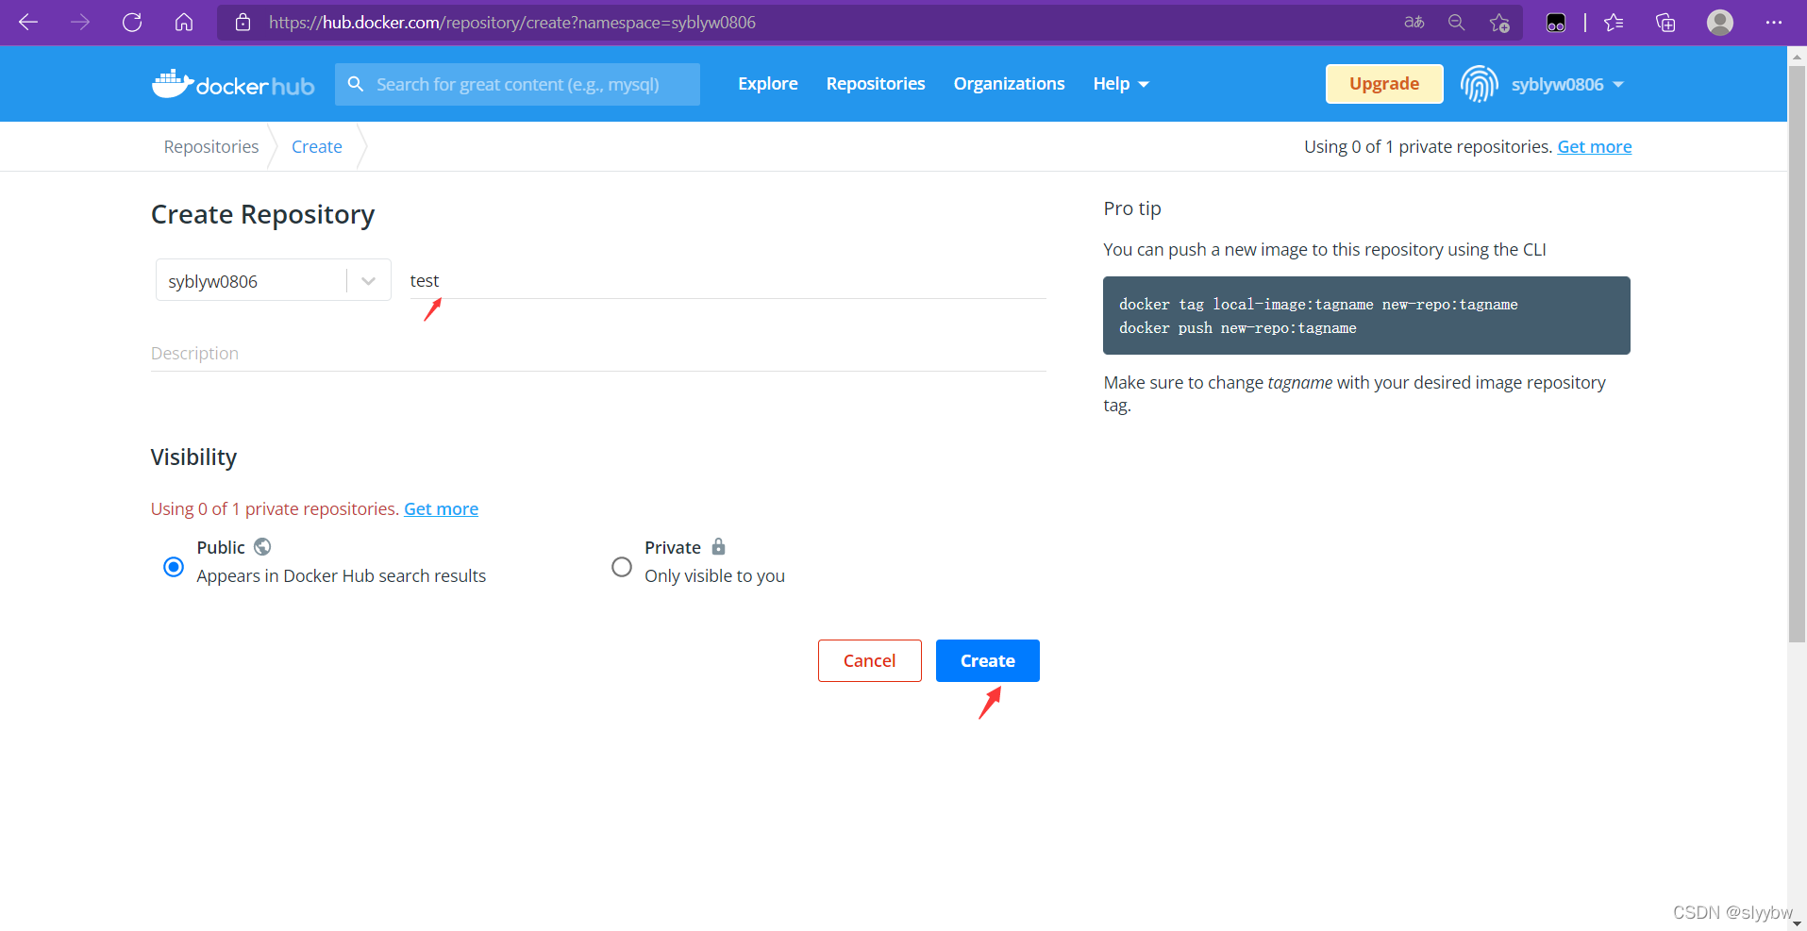Click the docker tag command code block
1807x931 pixels.
tap(1366, 315)
